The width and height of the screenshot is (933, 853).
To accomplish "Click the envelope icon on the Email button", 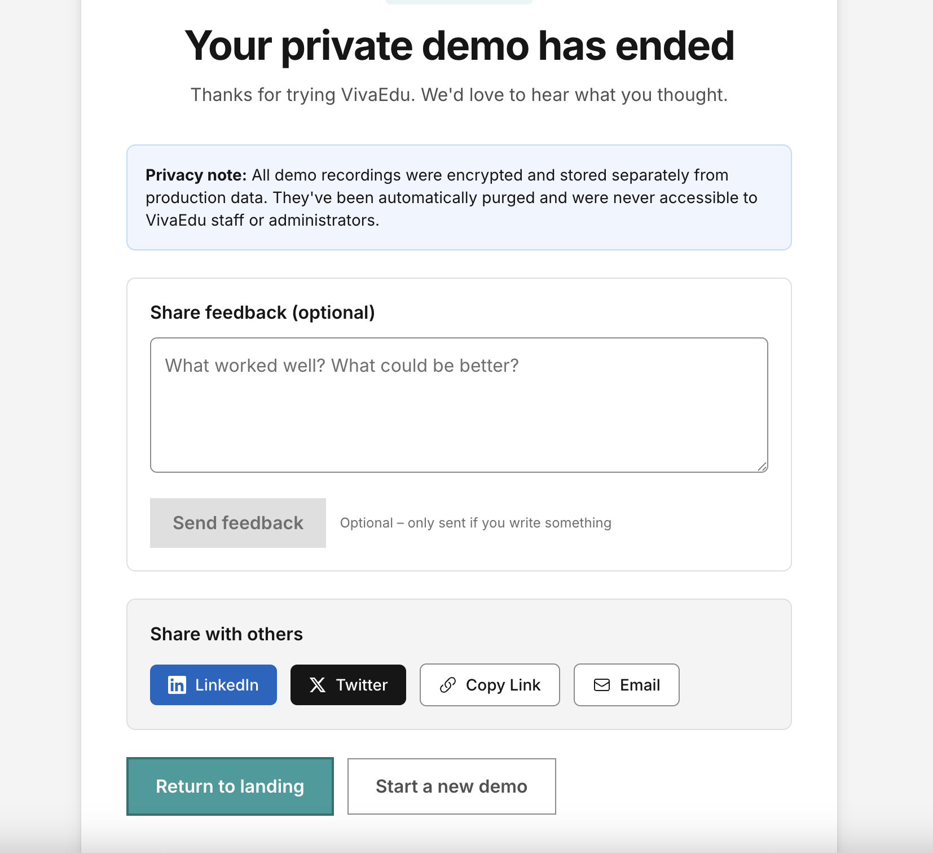I will (x=601, y=685).
